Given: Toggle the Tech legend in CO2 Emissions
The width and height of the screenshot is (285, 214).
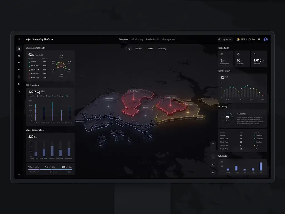Looking at the screenshot, I should 48,96.
